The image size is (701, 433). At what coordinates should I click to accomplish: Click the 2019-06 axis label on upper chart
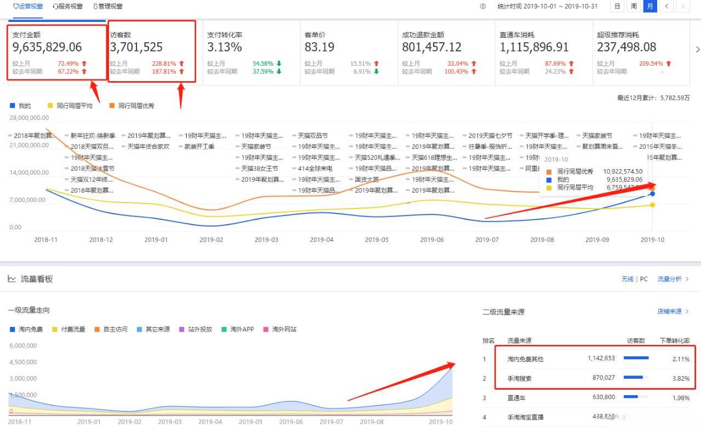pyautogui.click(x=432, y=240)
